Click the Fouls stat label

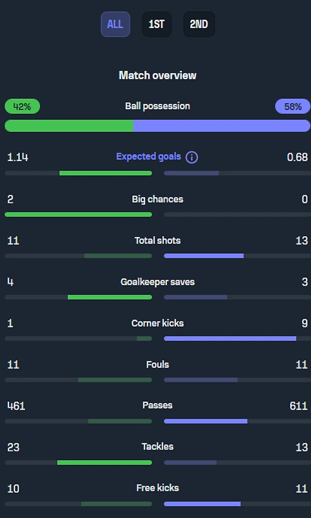[x=158, y=365]
